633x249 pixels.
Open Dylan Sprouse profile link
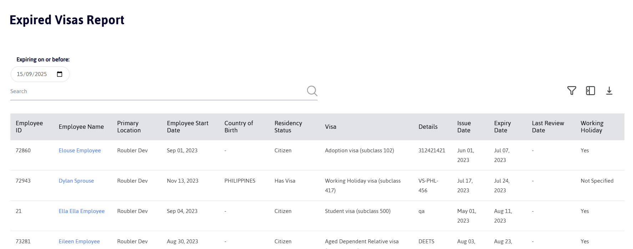click(x=76, y=181)
